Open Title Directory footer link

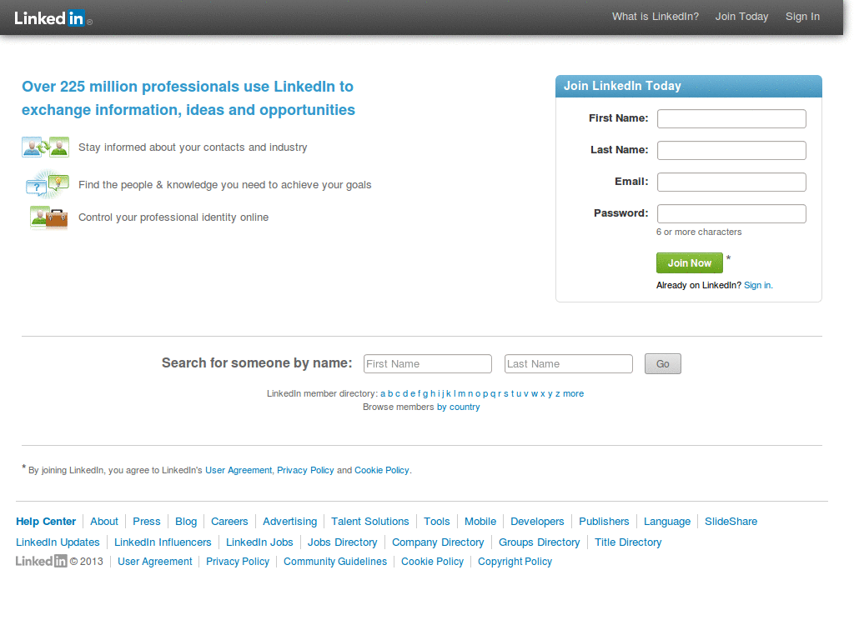pyautogui.click(x=628, y=542)
